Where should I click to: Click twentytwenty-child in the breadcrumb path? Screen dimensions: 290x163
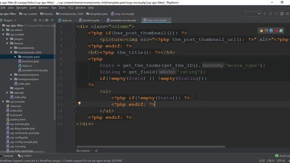click(x=69, y=14)
